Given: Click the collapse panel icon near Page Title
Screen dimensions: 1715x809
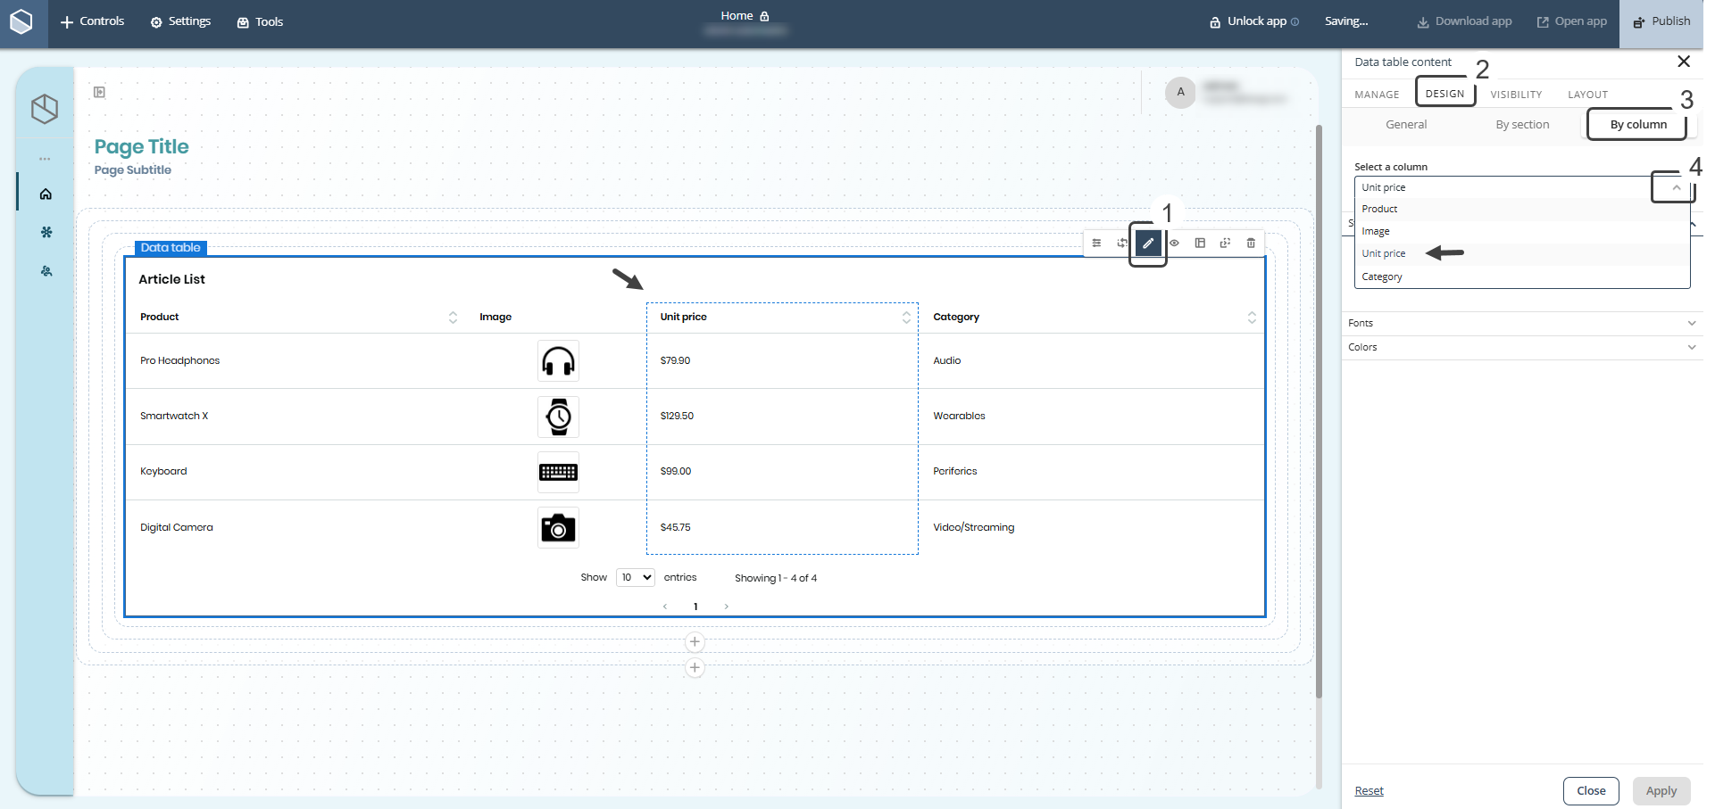Looking at the screenshot, I should (x=98, y=93).
